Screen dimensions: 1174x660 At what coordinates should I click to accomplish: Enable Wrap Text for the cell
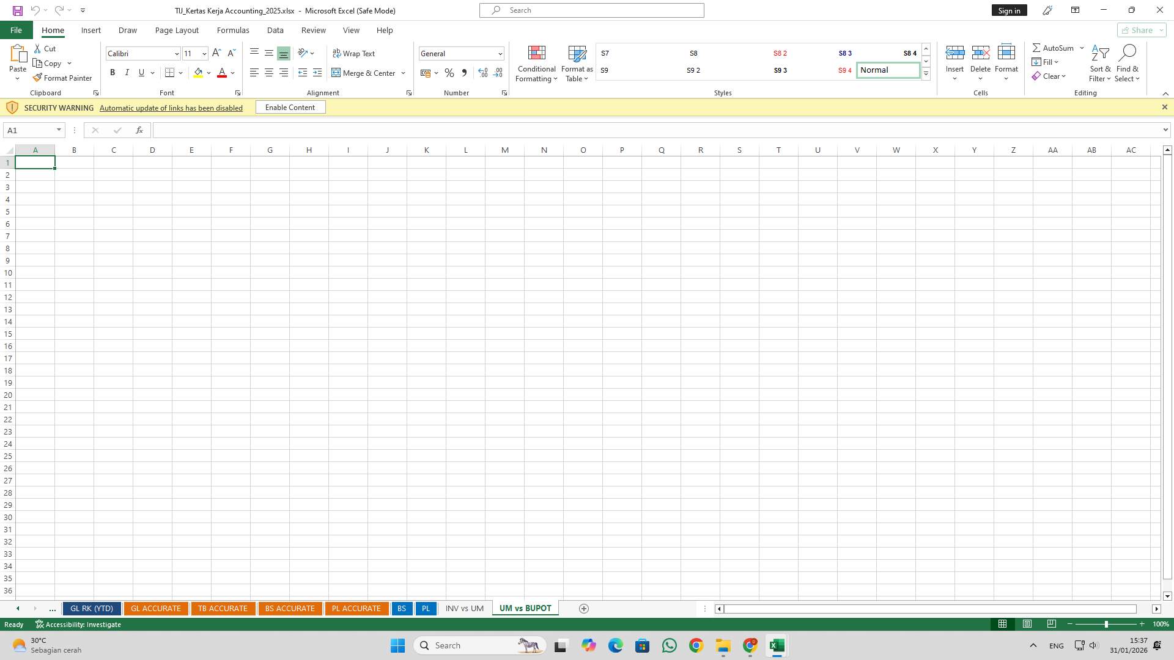355,53
